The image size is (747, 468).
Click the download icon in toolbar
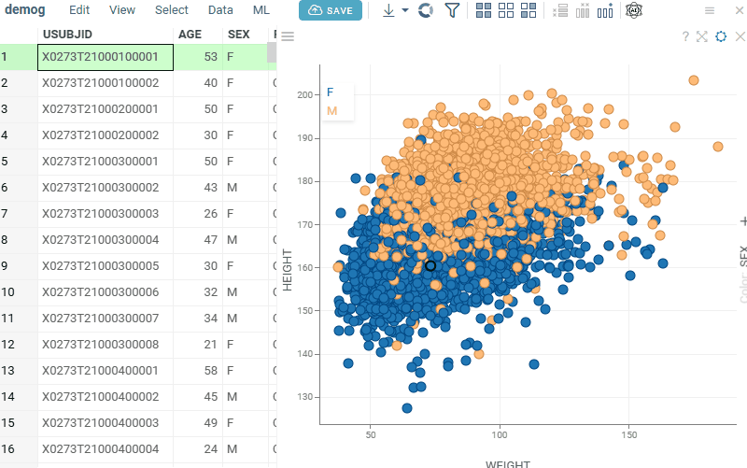click(388, 10)
